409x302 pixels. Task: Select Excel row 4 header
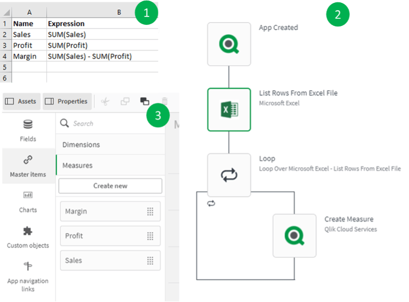click(x=6, y=56)
